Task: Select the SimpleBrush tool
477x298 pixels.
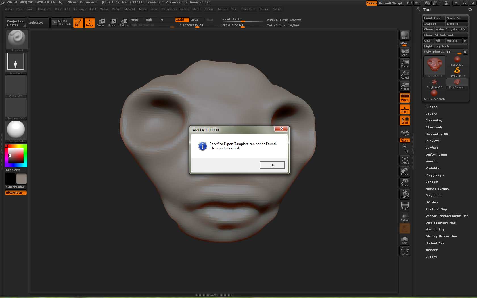Action: point(457,72)
